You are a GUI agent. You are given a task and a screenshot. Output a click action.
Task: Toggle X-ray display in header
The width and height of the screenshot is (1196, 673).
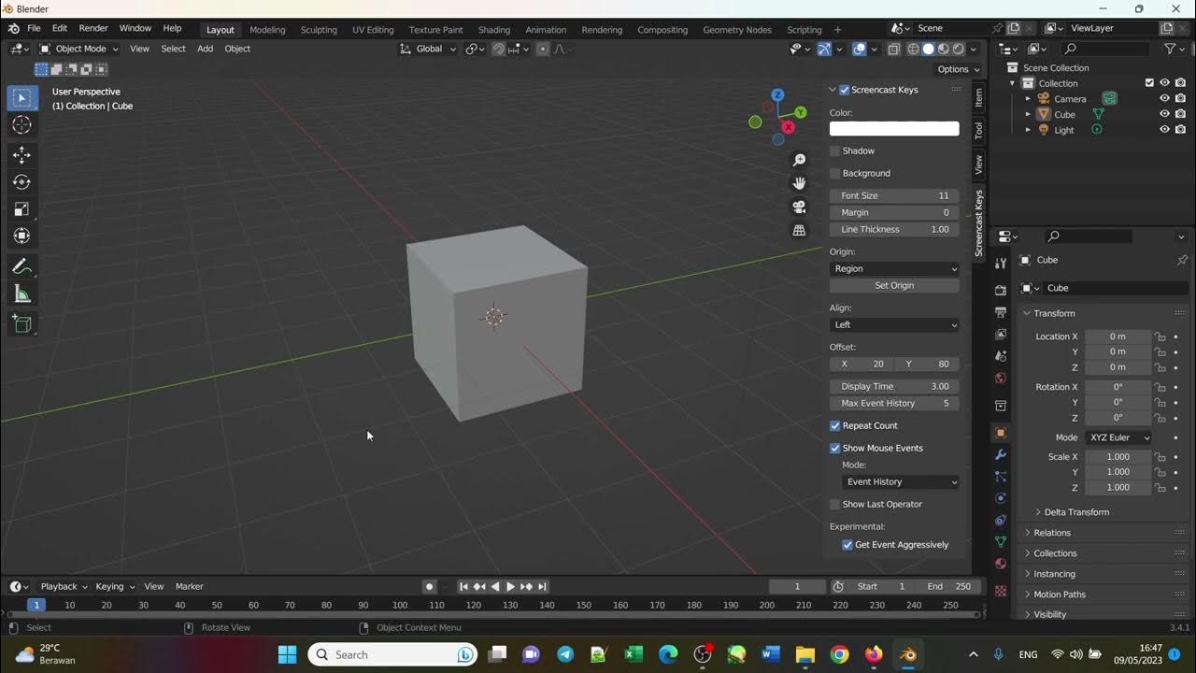[x=893, y=49]
